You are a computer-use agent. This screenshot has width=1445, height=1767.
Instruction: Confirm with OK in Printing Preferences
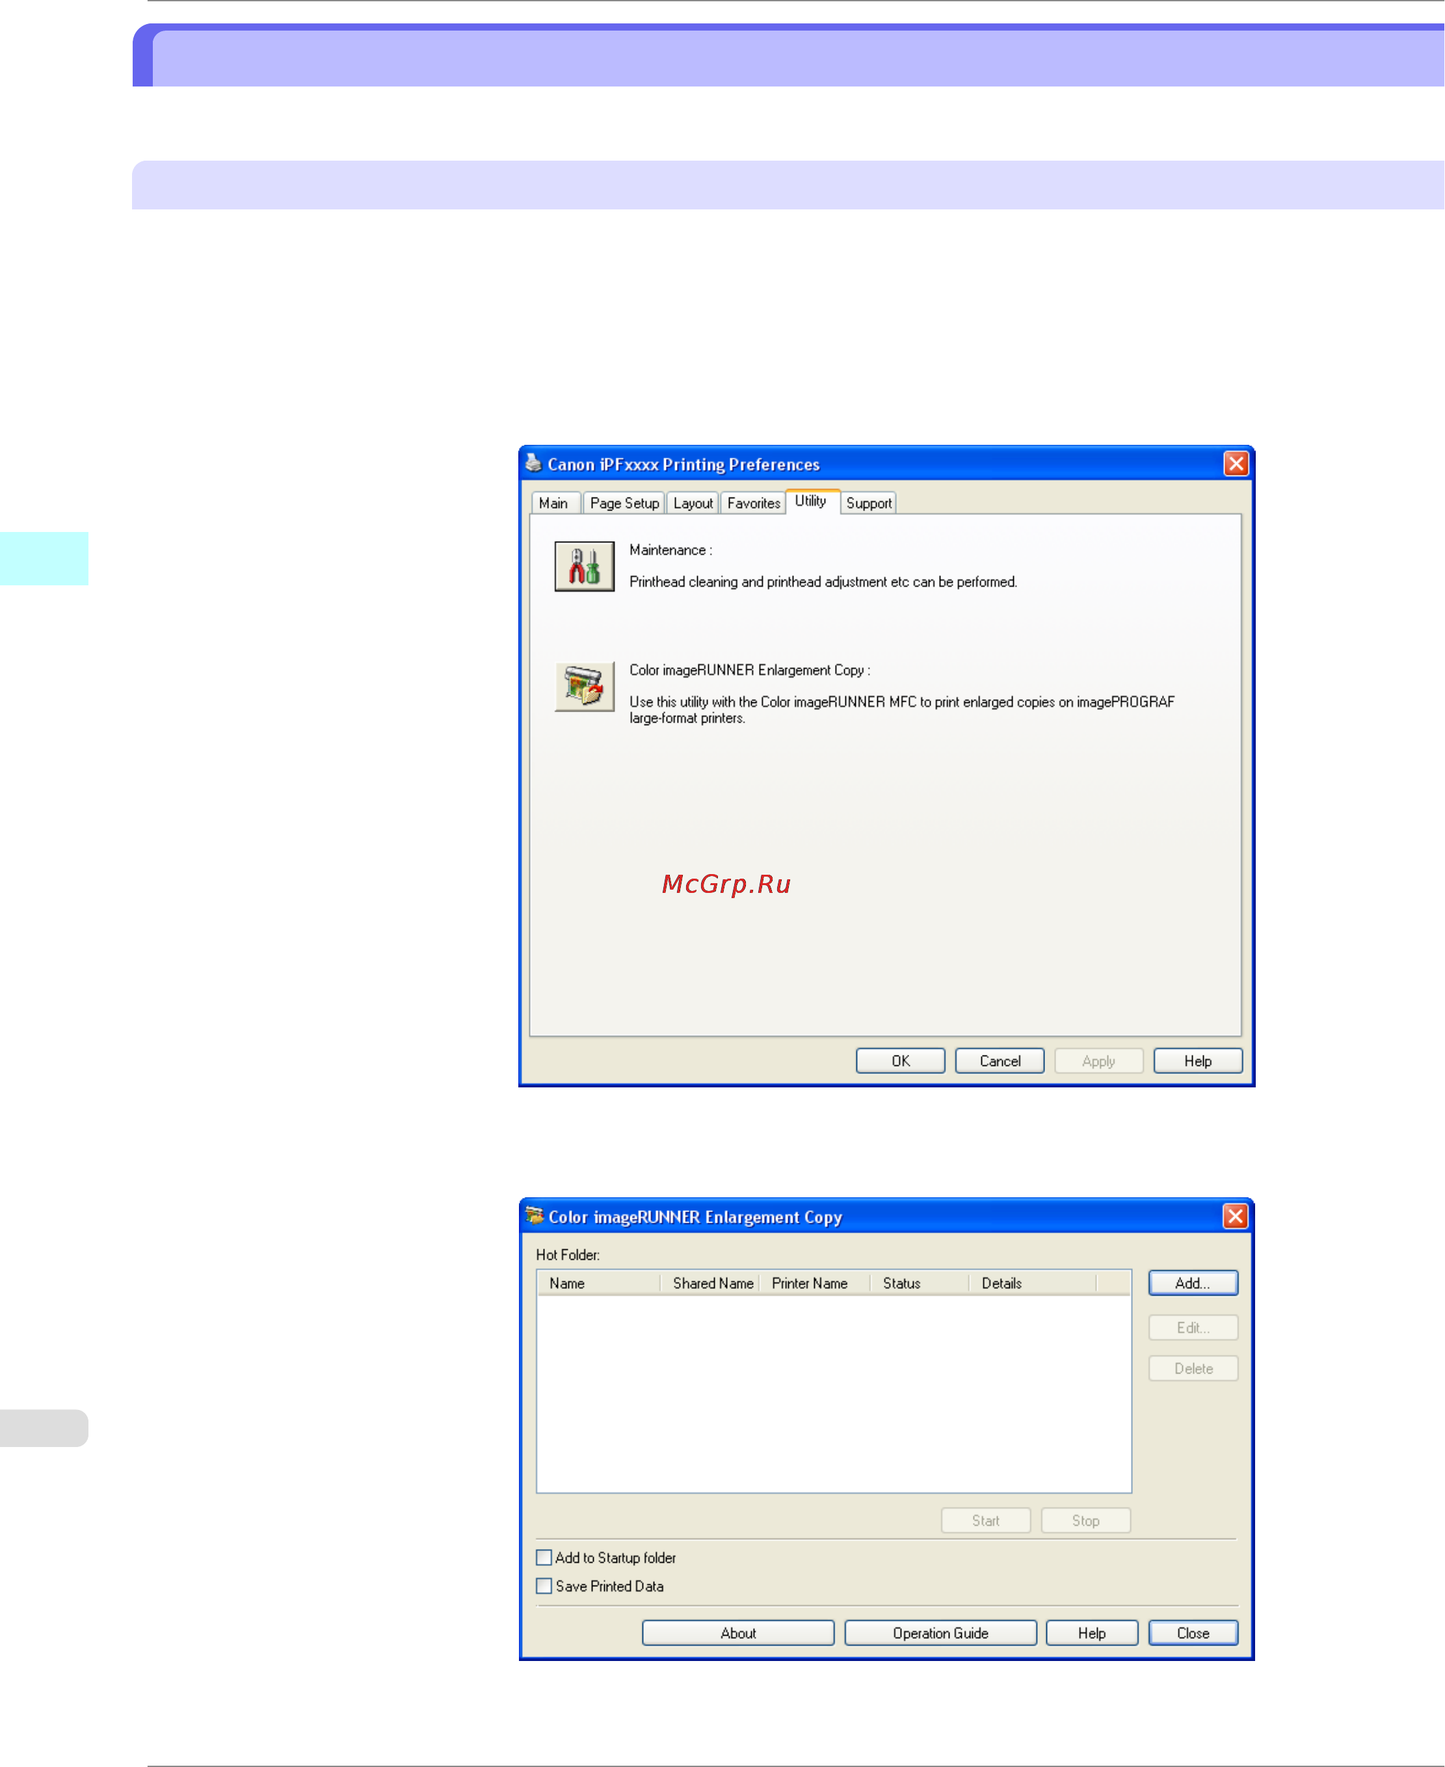click(x=900, y=1060)
